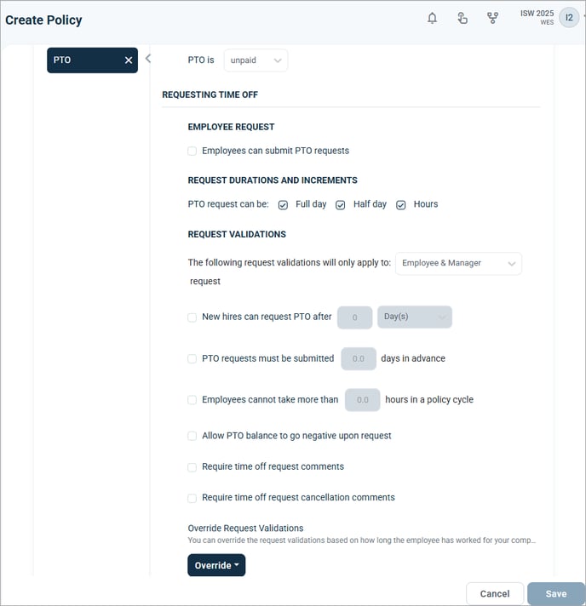Click the new hires number field

pyautogui.click(x=354, y=317)
